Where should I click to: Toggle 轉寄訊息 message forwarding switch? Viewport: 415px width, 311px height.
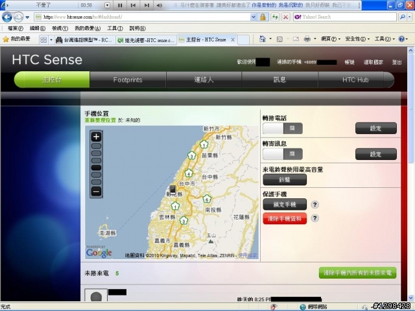point(283,154)
